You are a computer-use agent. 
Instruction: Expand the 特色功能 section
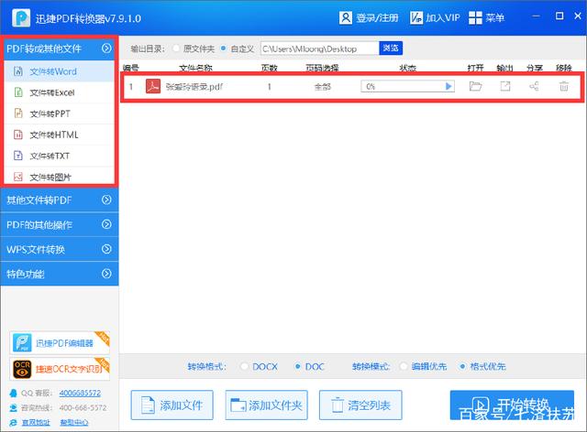(x=59, y=274)
